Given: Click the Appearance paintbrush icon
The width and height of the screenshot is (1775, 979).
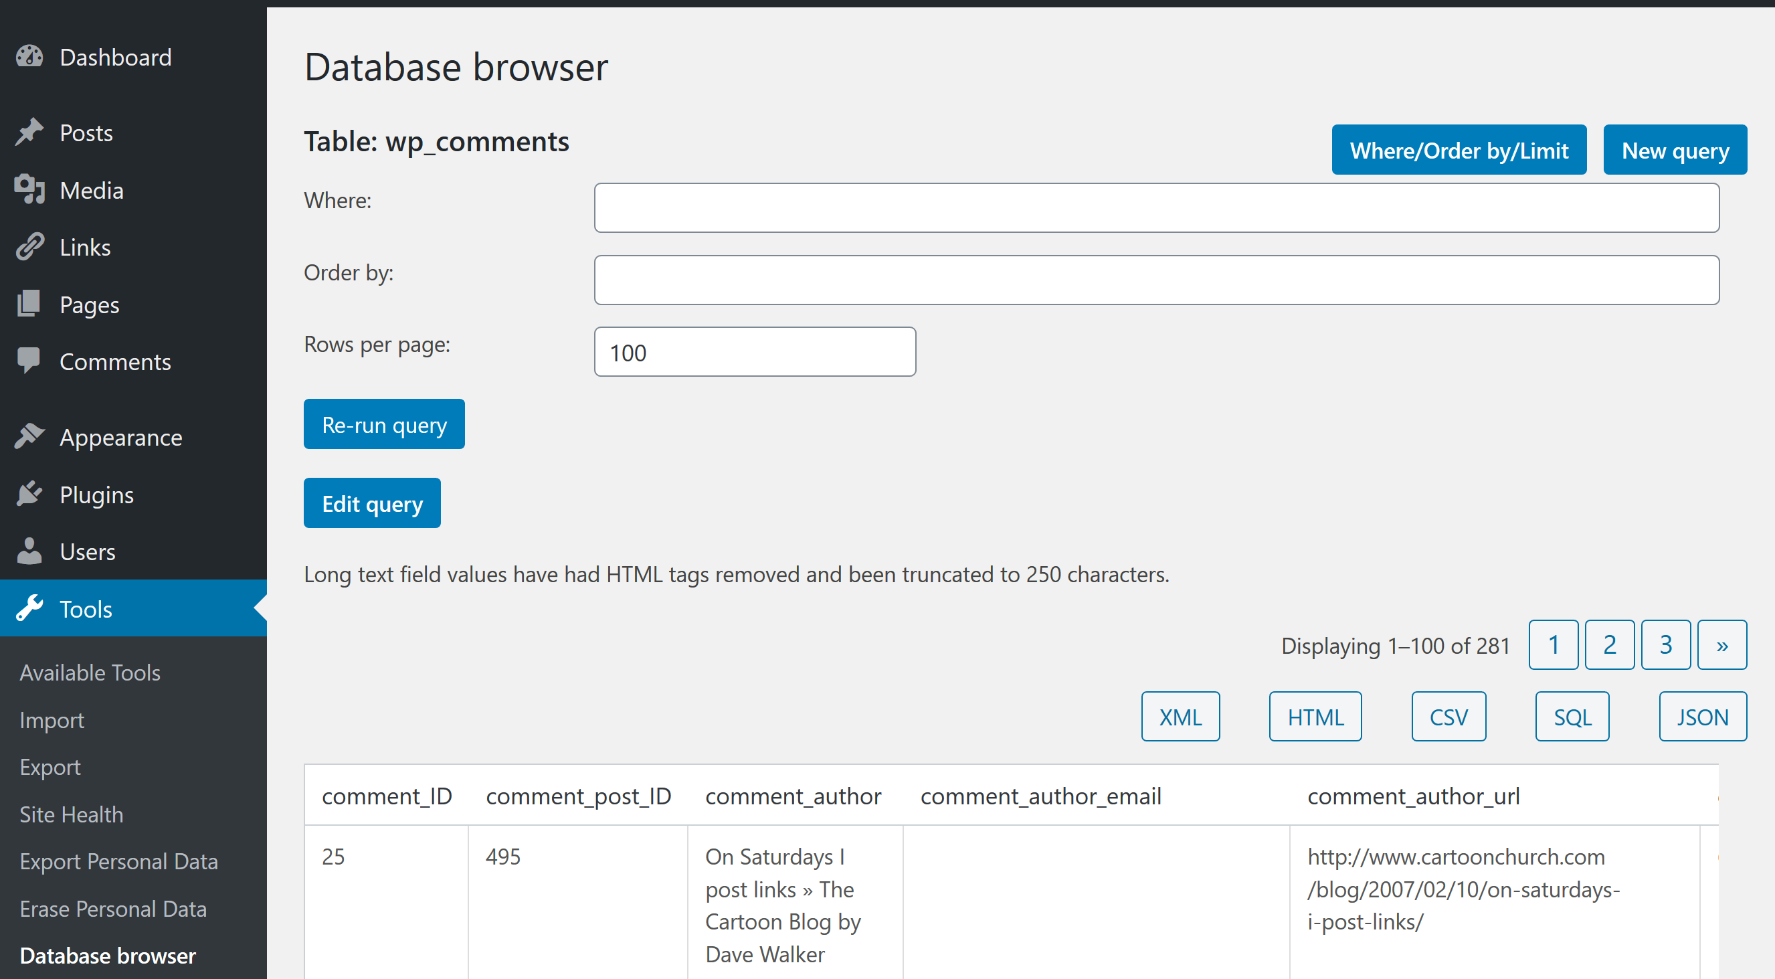Looking at the screenshot, I should click(29, 437).
